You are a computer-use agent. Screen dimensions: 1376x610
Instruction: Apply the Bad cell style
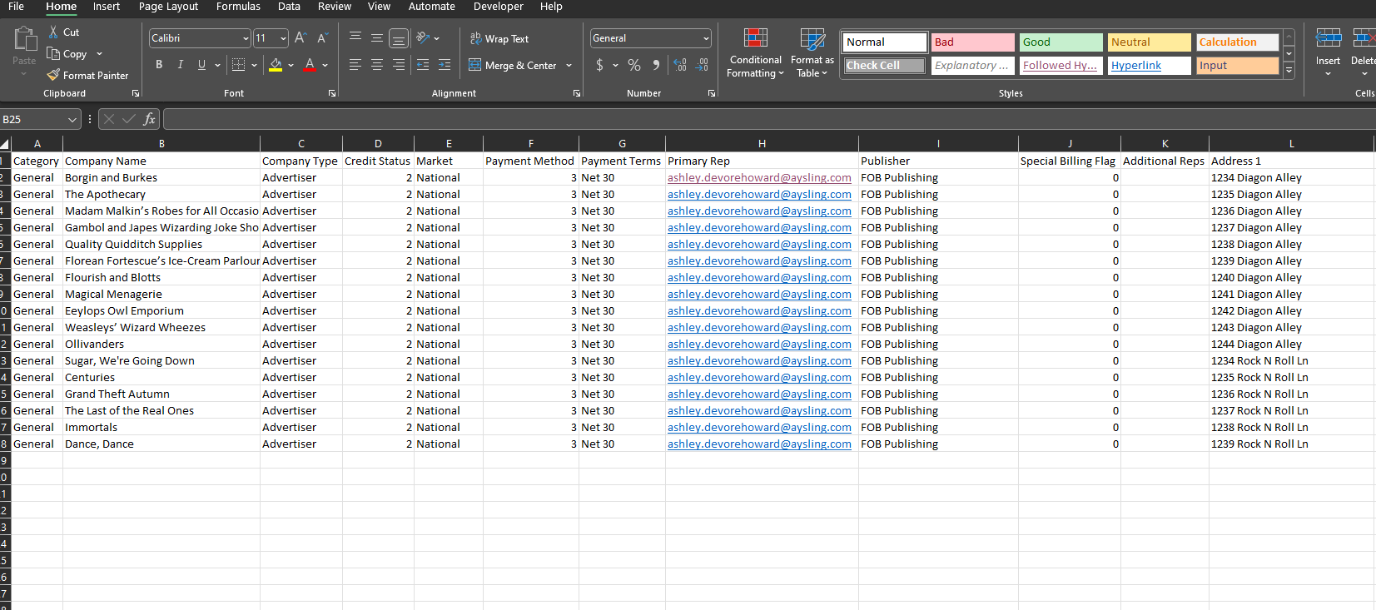coord(972,42)
